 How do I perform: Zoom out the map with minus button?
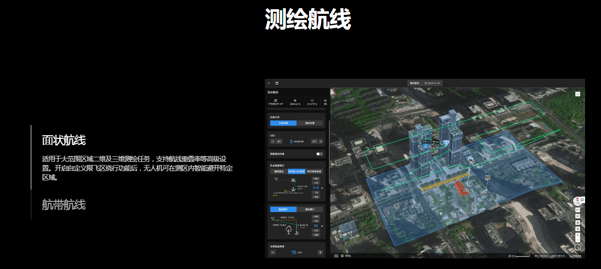(578, 240)
